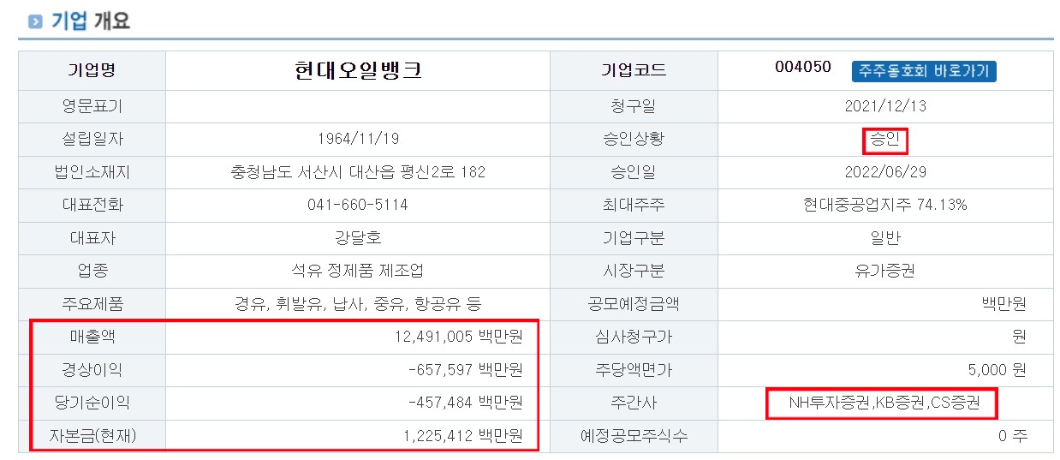1060x460 pixels.
Task: Click the 대표자 label
Action: (x=92, y=238)
